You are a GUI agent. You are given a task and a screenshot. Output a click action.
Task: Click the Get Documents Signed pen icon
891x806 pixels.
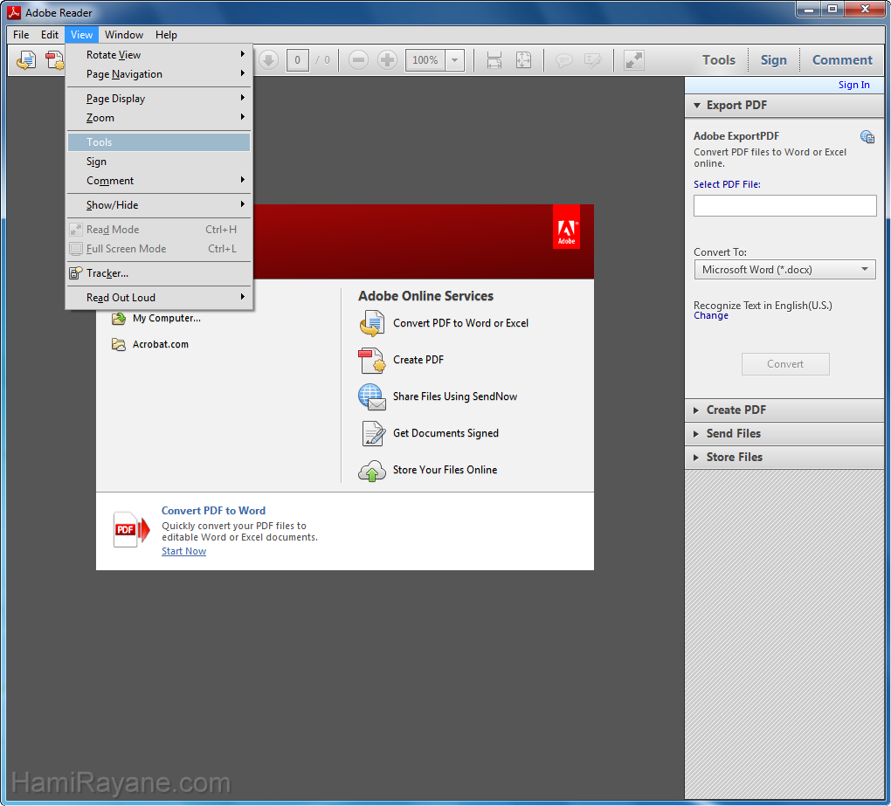pos(373,433)
